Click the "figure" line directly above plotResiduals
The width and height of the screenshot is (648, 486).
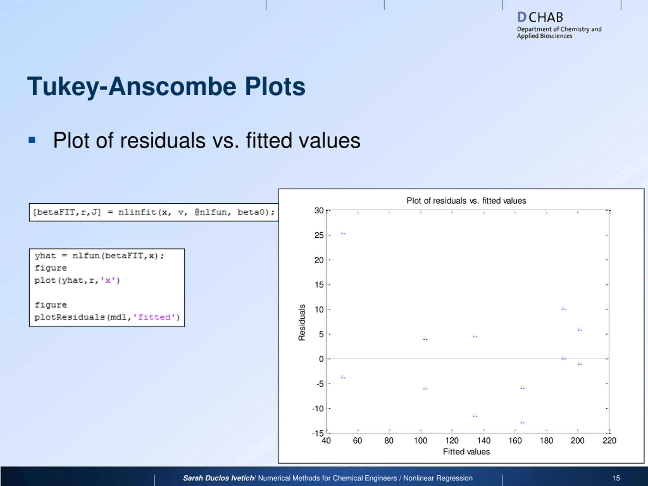click(51, 305)
